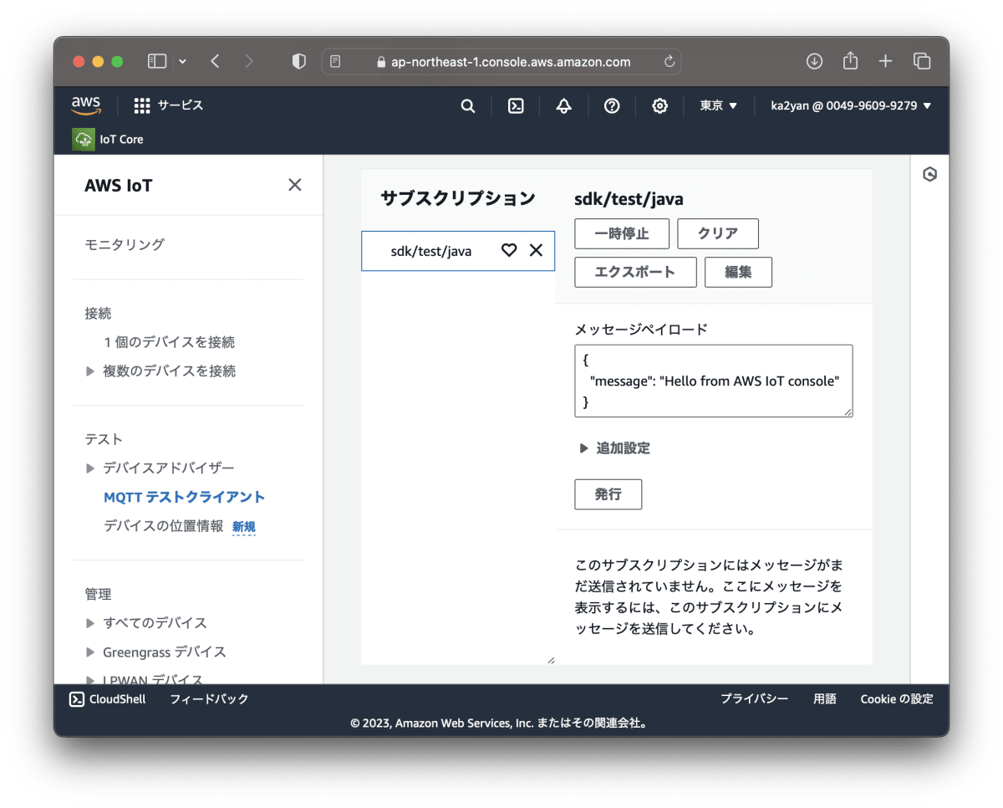Open settings gear icon in AWS header
Image resolution: width=1003 pixels, height=808 pixels.
click(660, 106)
